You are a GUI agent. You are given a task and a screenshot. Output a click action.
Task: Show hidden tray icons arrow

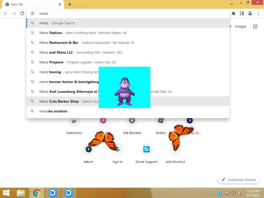[213, 193]
